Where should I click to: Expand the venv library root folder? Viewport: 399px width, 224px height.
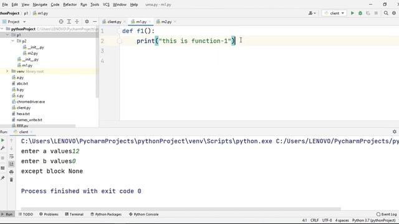coord(7,72)
